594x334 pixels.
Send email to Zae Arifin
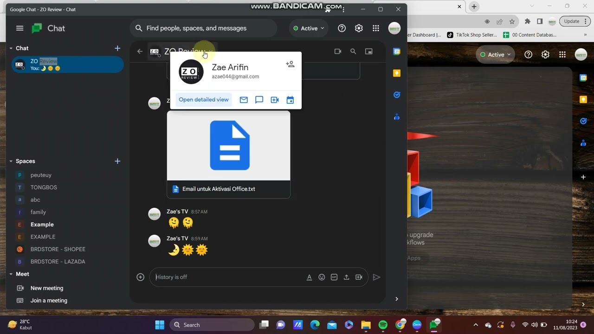coord(244,100)
